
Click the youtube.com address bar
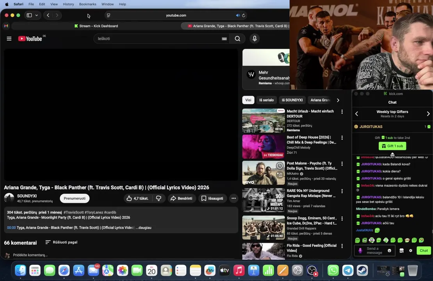pos(176,16)
